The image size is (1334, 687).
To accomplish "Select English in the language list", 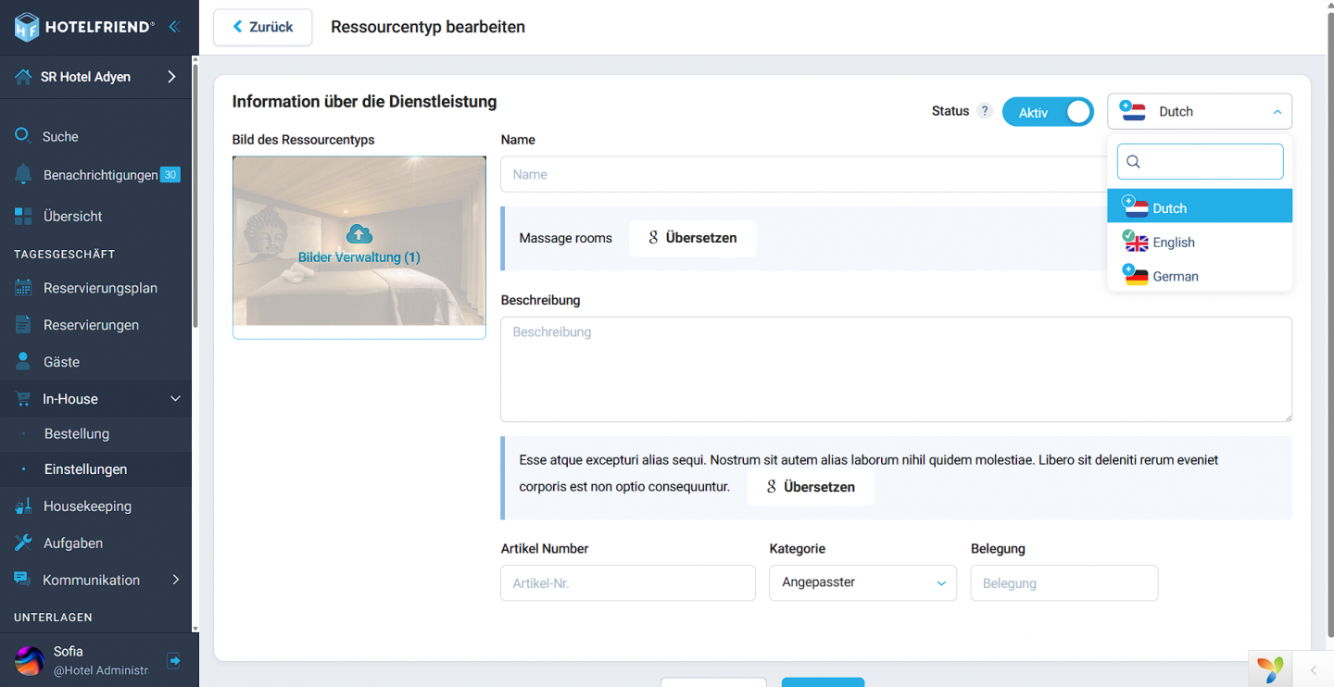I will 1200,242.
